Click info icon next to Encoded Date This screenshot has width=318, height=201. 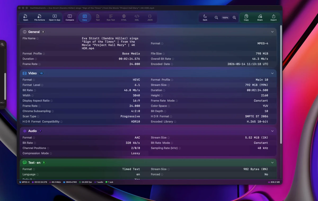pyautogui.click(x=172, y=64)
